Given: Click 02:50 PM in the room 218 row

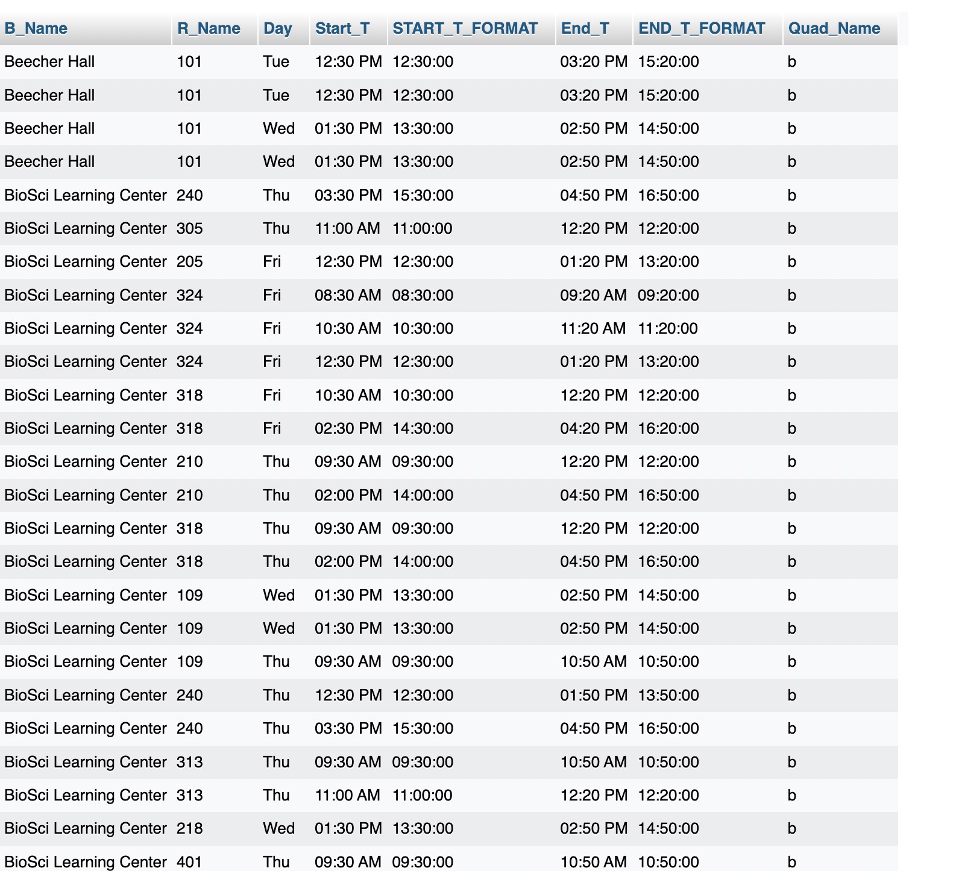Looking at the screenshot, I should [594, 828].
